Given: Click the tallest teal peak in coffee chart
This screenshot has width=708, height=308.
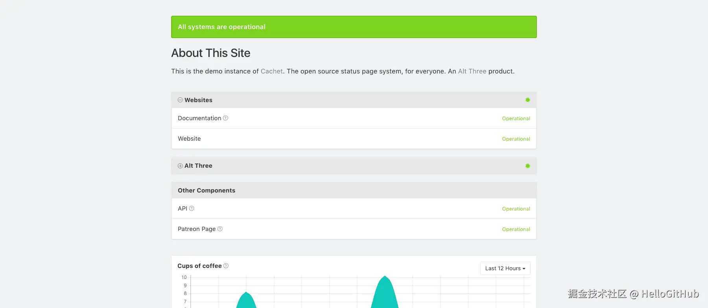Looking at the screenshot, I should point(385,293).
